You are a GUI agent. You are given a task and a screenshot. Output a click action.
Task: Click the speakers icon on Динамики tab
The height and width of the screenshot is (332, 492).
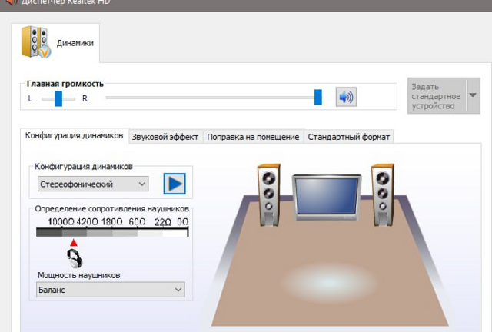pos(35,42)
